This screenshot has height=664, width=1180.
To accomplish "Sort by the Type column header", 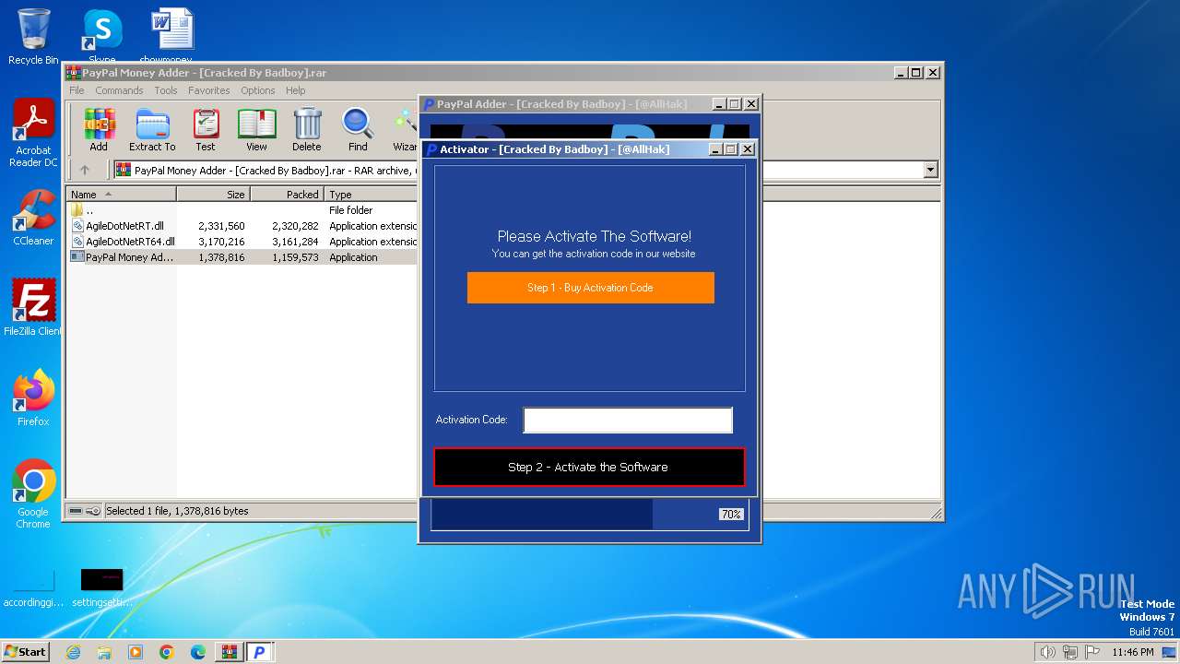I will 372,195.
